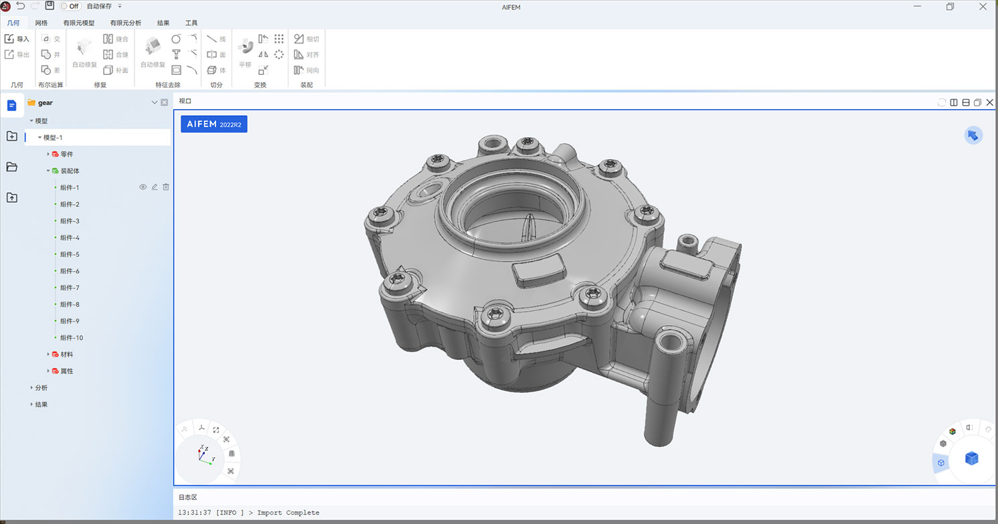Click the delete trash for 组件-1
This screenshot has width=998, height=524.
point(166,187)
